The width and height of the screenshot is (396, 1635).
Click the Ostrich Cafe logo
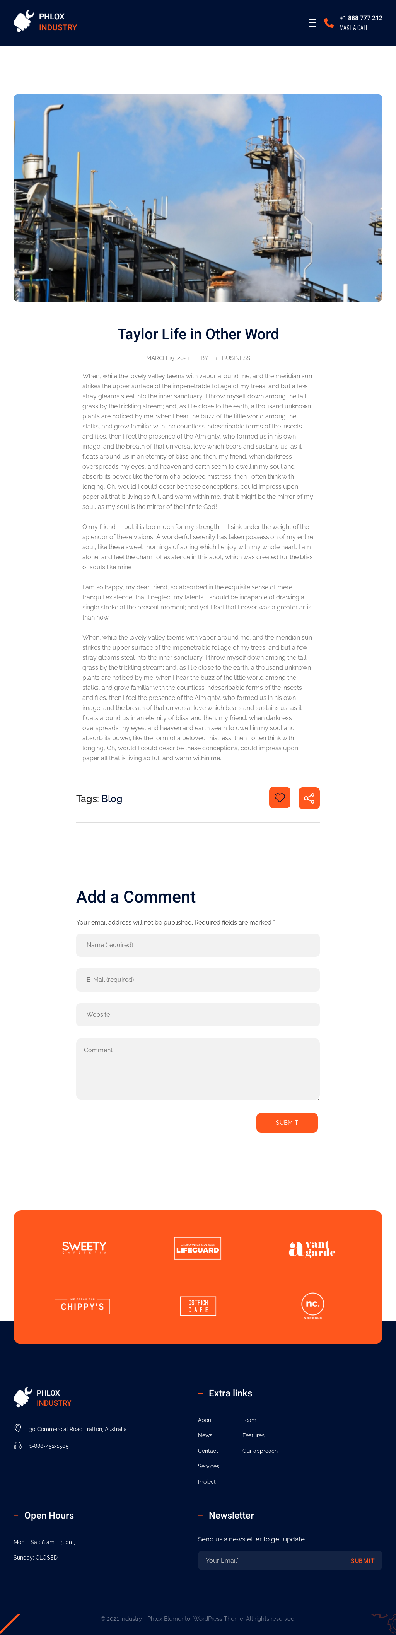coord(198,1306)
